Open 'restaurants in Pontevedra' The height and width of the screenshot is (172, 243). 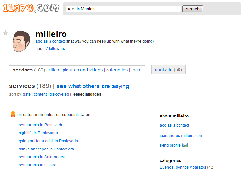click(42, 125)
